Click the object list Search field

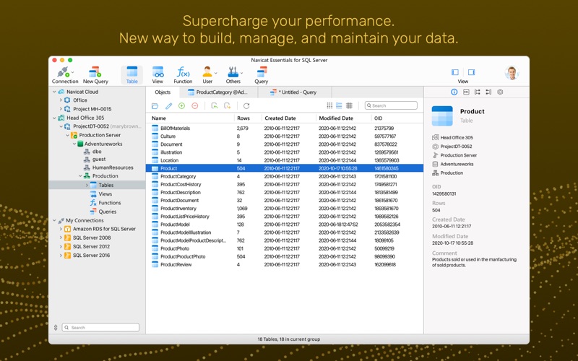391,105
